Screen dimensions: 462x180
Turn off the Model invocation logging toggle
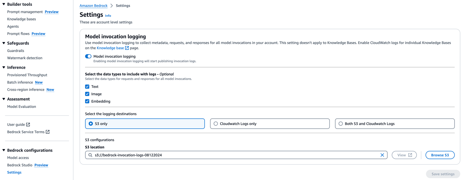tap(88, 56)
